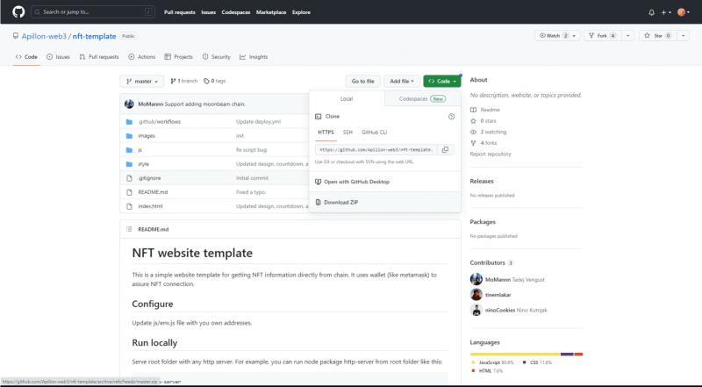
Task: Open the master branch dropdown
Action: (142, 81)
